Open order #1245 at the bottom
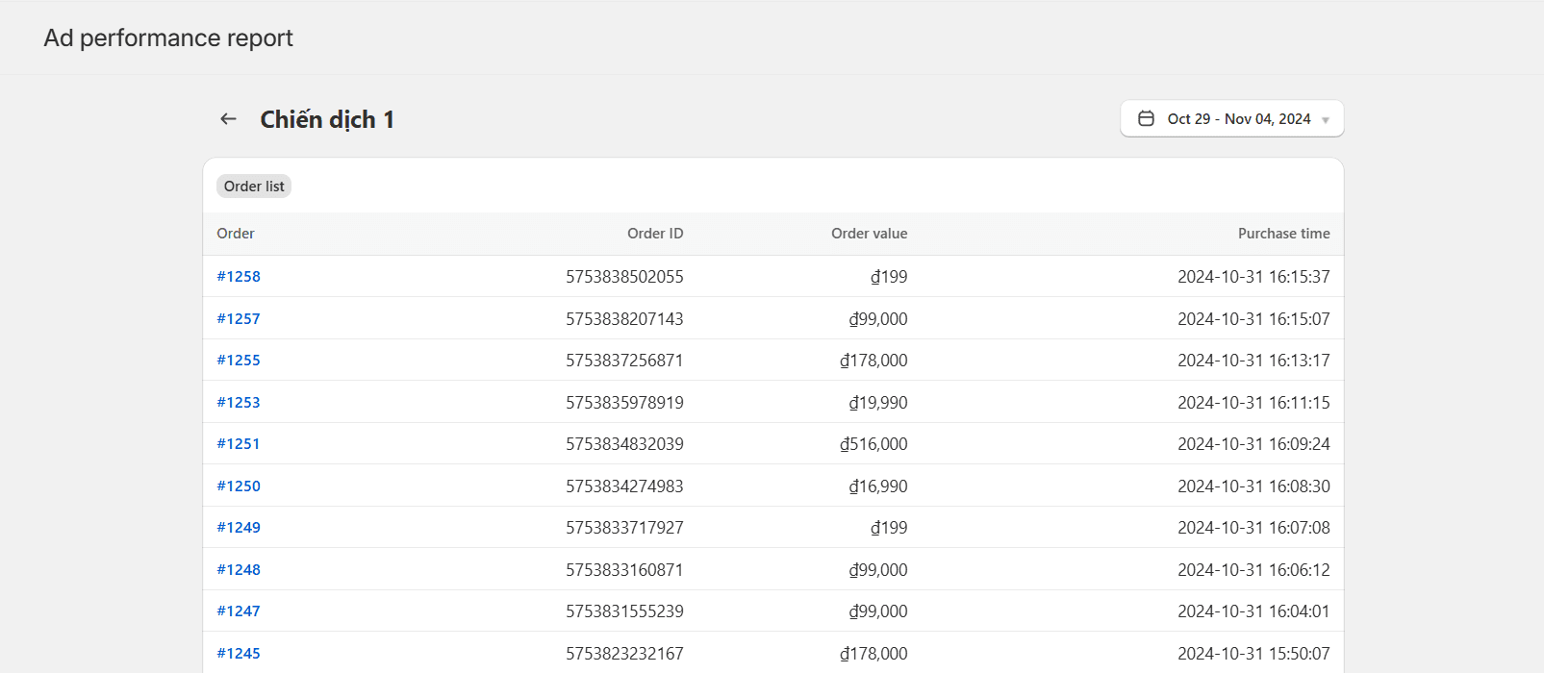Screen dimensions: 1544x673 239,654
